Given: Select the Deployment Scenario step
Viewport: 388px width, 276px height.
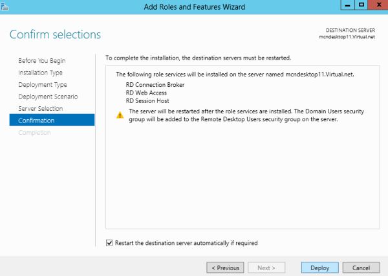Looking at the screenshot, I should 47,97.
